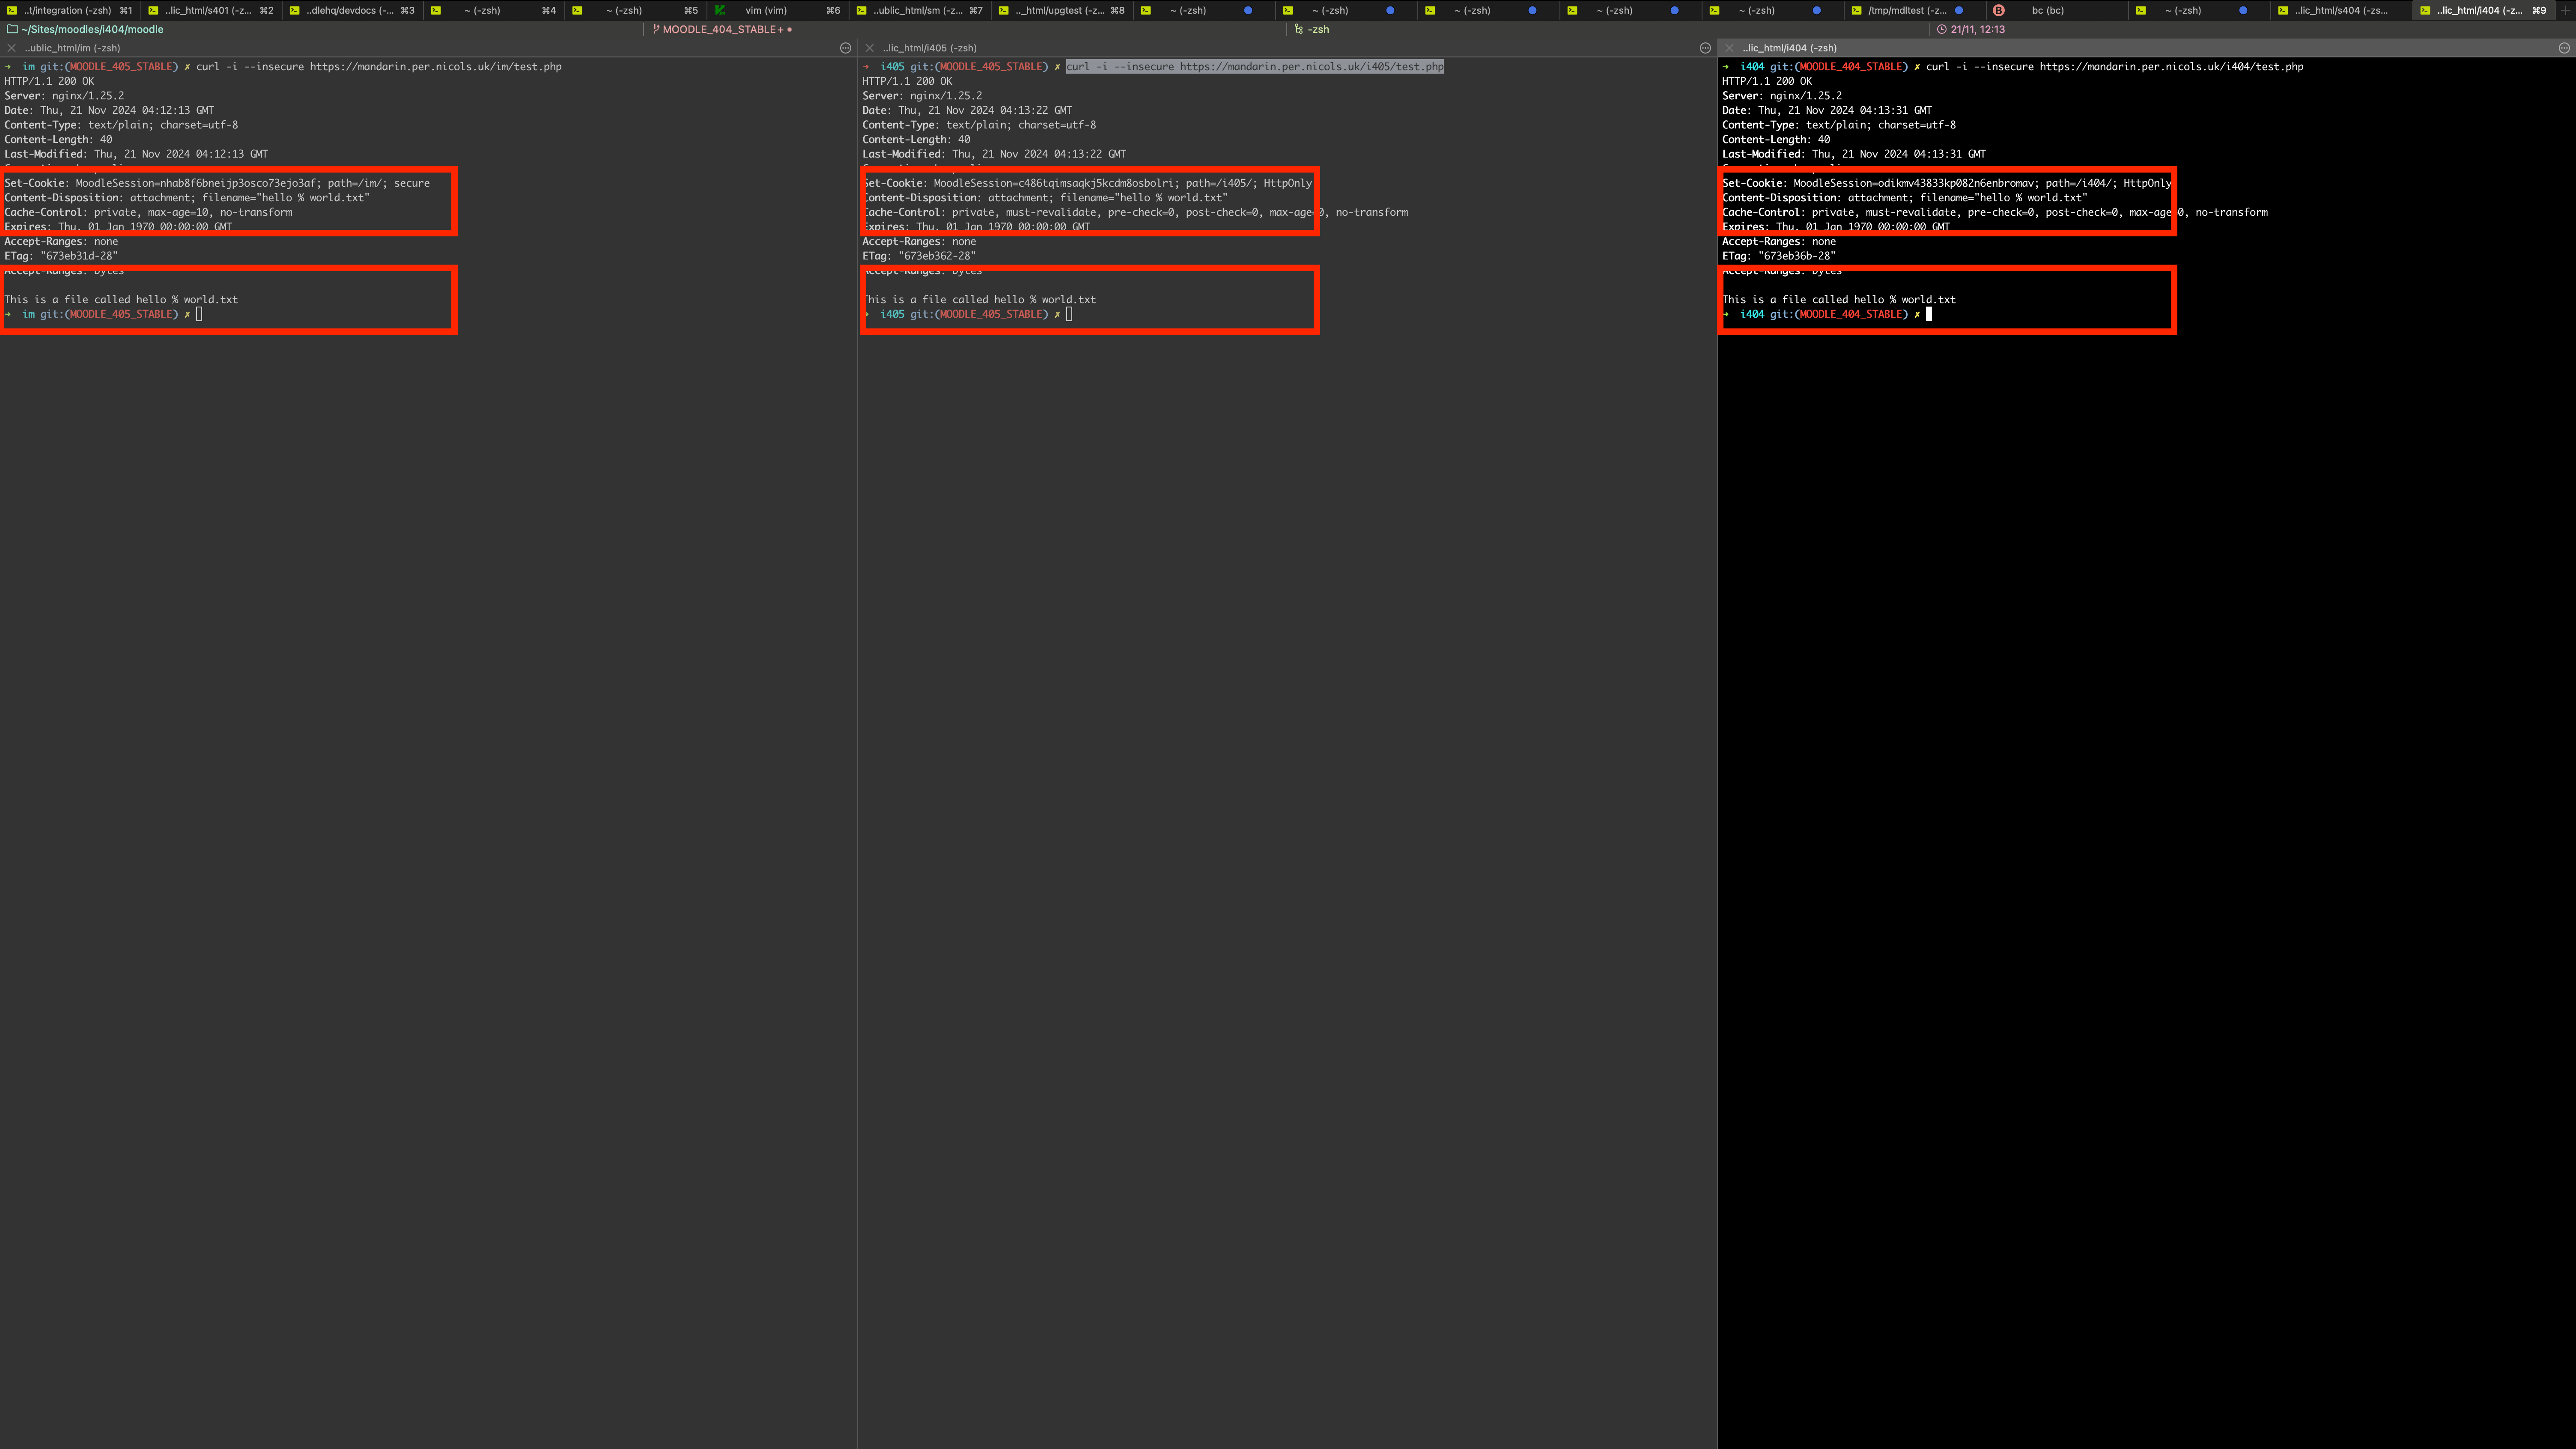This screenshot has height=1449, width=2576.
Task: Close the lic_html/i405 pane
Action: pyautogui.click(x=870, y=48)
